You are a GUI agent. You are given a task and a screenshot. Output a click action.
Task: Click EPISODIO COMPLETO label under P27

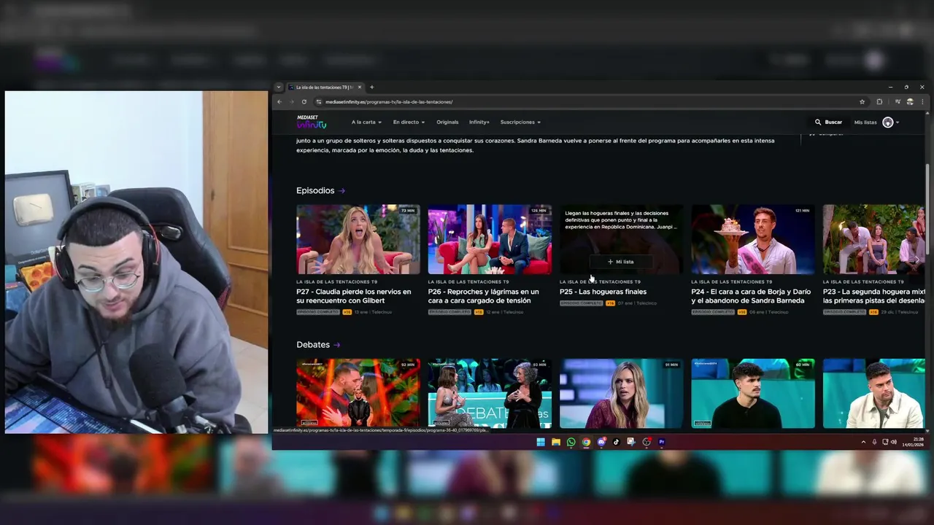318,312
